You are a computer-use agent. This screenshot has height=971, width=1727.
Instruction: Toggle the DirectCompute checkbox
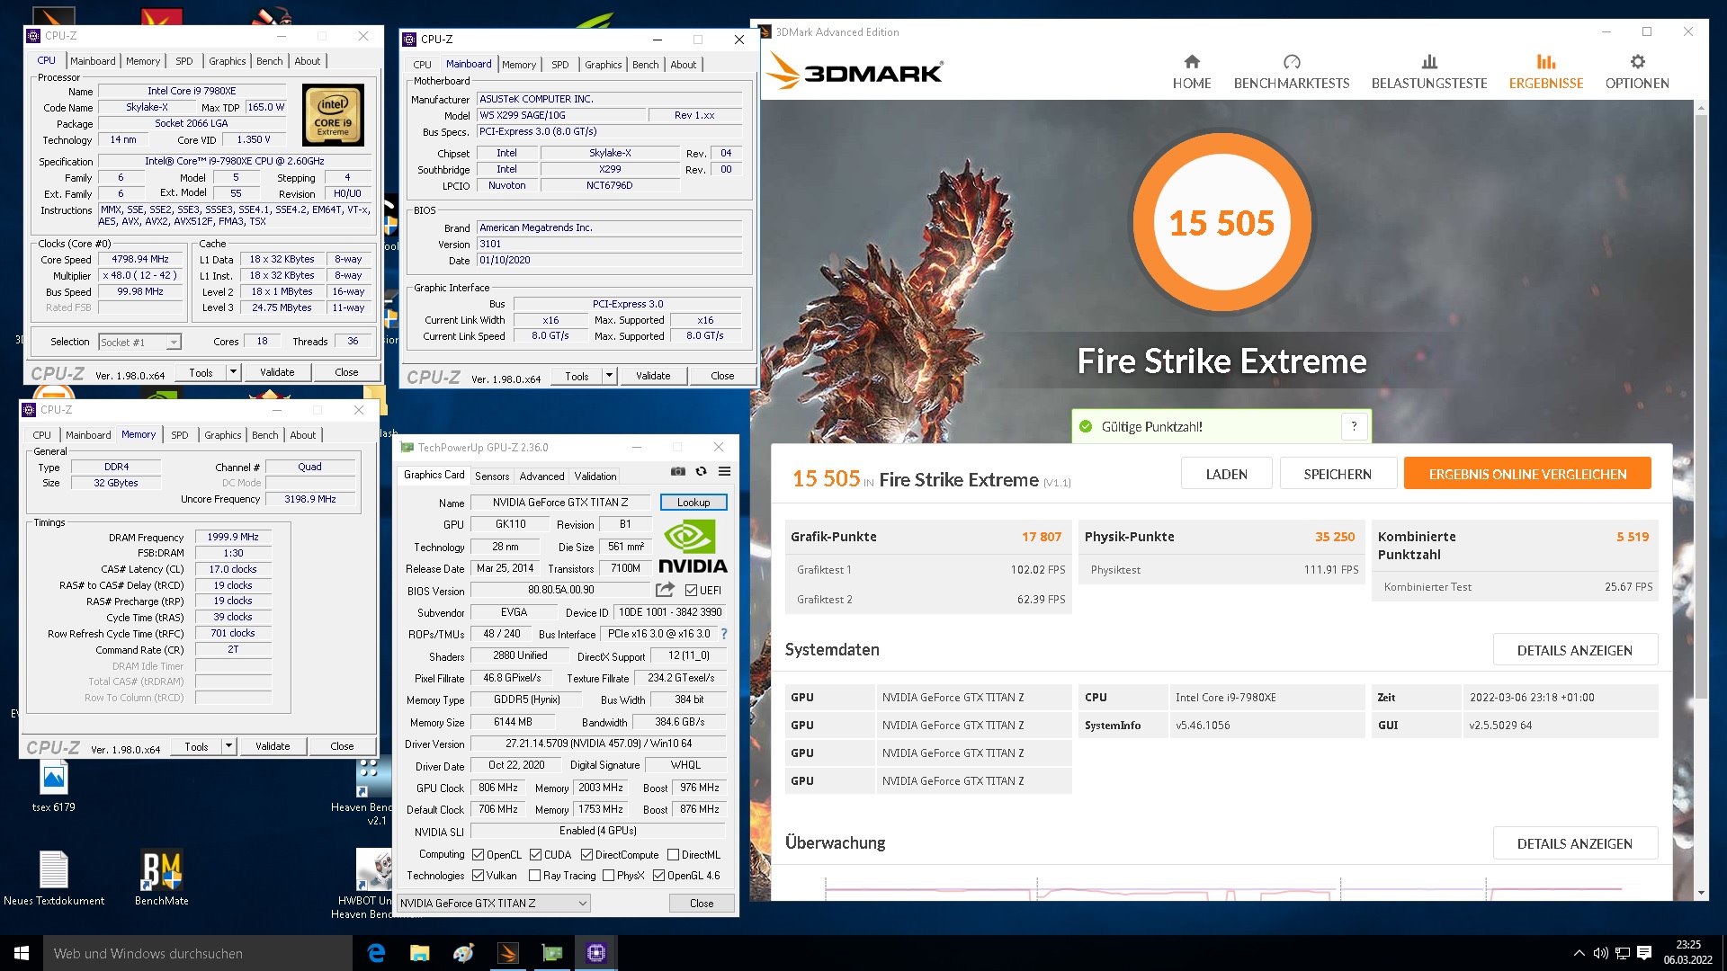point(586,855)
